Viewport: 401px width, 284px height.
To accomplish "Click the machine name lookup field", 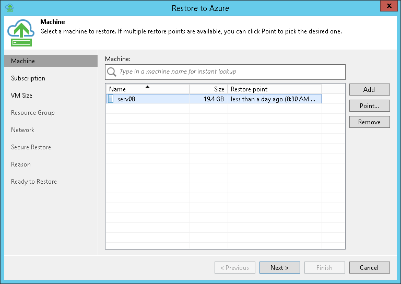I will [225, 72].
